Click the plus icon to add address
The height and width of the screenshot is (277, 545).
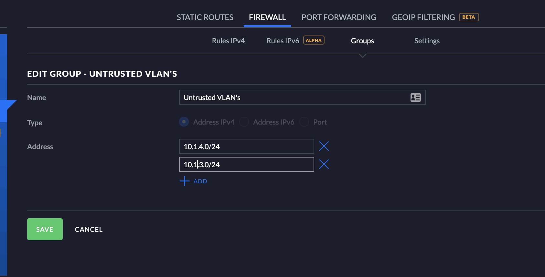(x=185, y=181)
